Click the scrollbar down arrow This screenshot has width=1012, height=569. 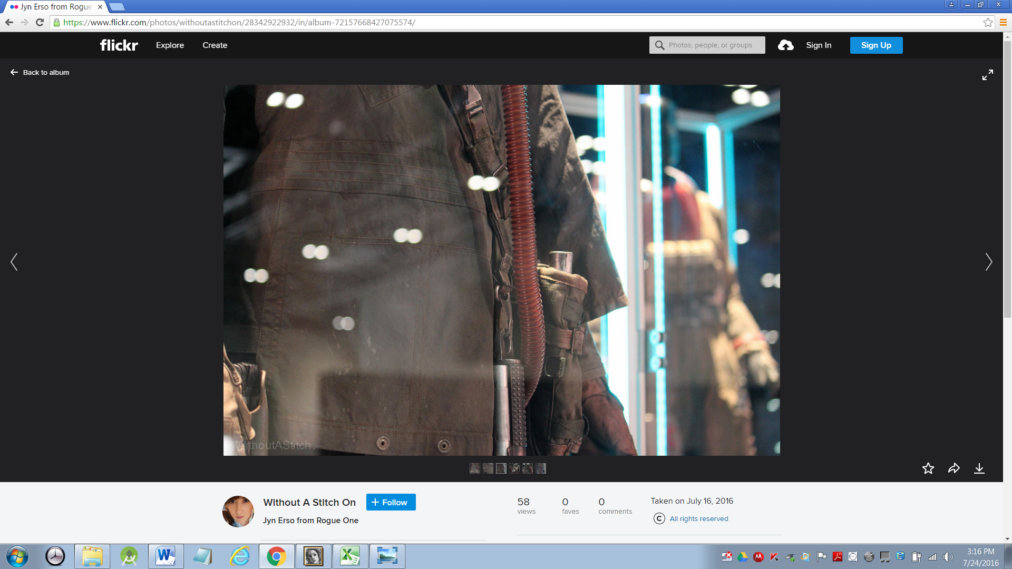[1008, 539]
